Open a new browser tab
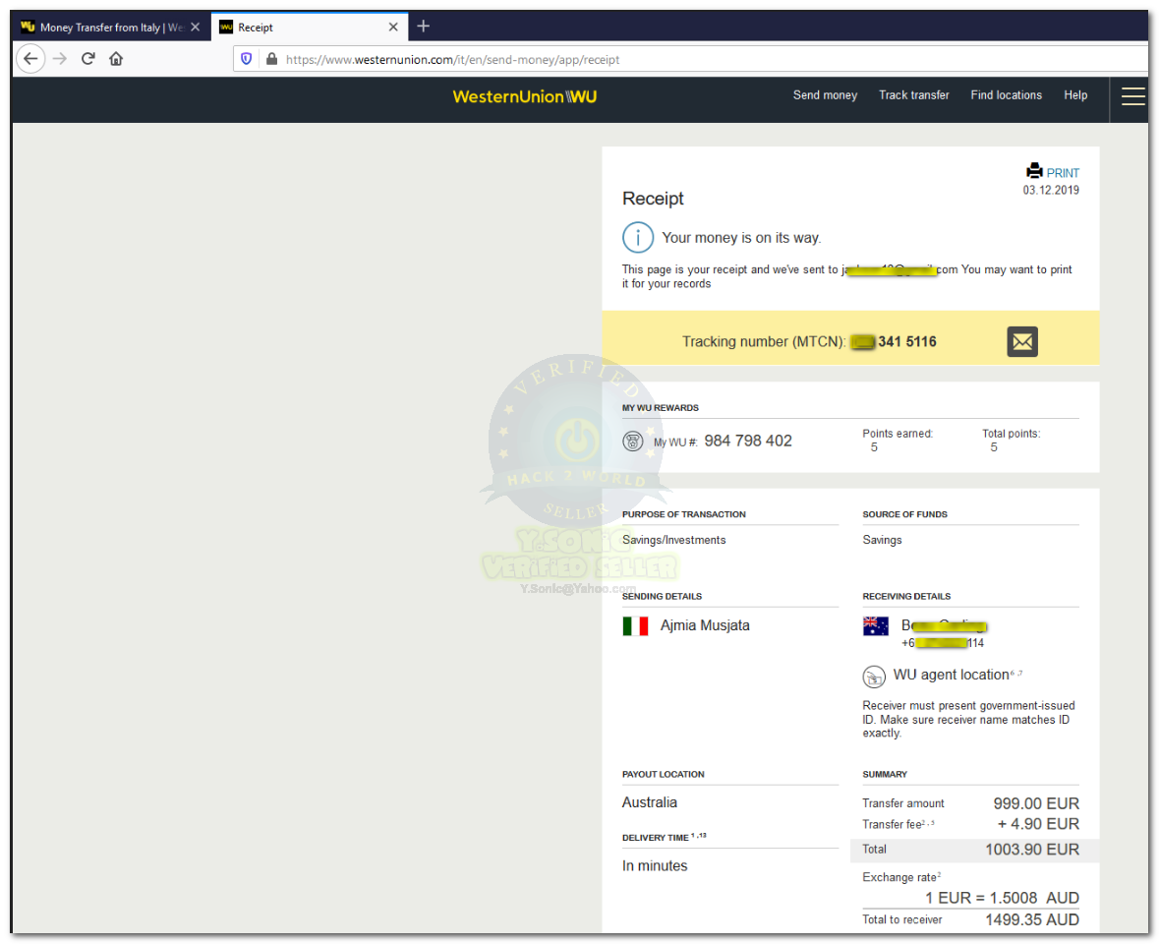 [x=423, y=27]
